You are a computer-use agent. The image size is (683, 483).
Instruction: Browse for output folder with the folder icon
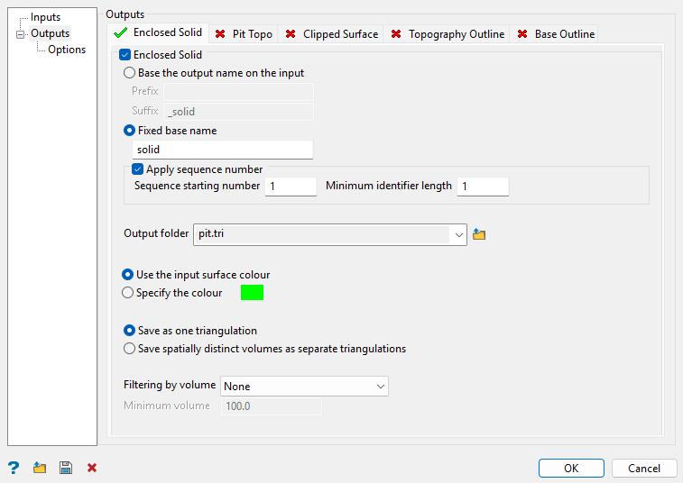(x=479, y=234)
